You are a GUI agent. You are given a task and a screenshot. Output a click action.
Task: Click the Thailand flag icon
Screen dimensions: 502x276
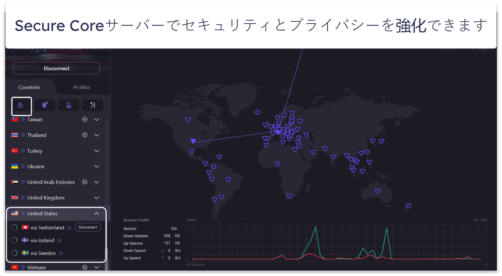point(15,135)
